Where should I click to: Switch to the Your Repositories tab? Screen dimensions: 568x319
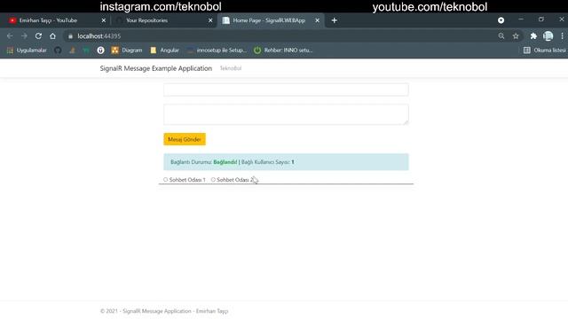tap(163, 20)
